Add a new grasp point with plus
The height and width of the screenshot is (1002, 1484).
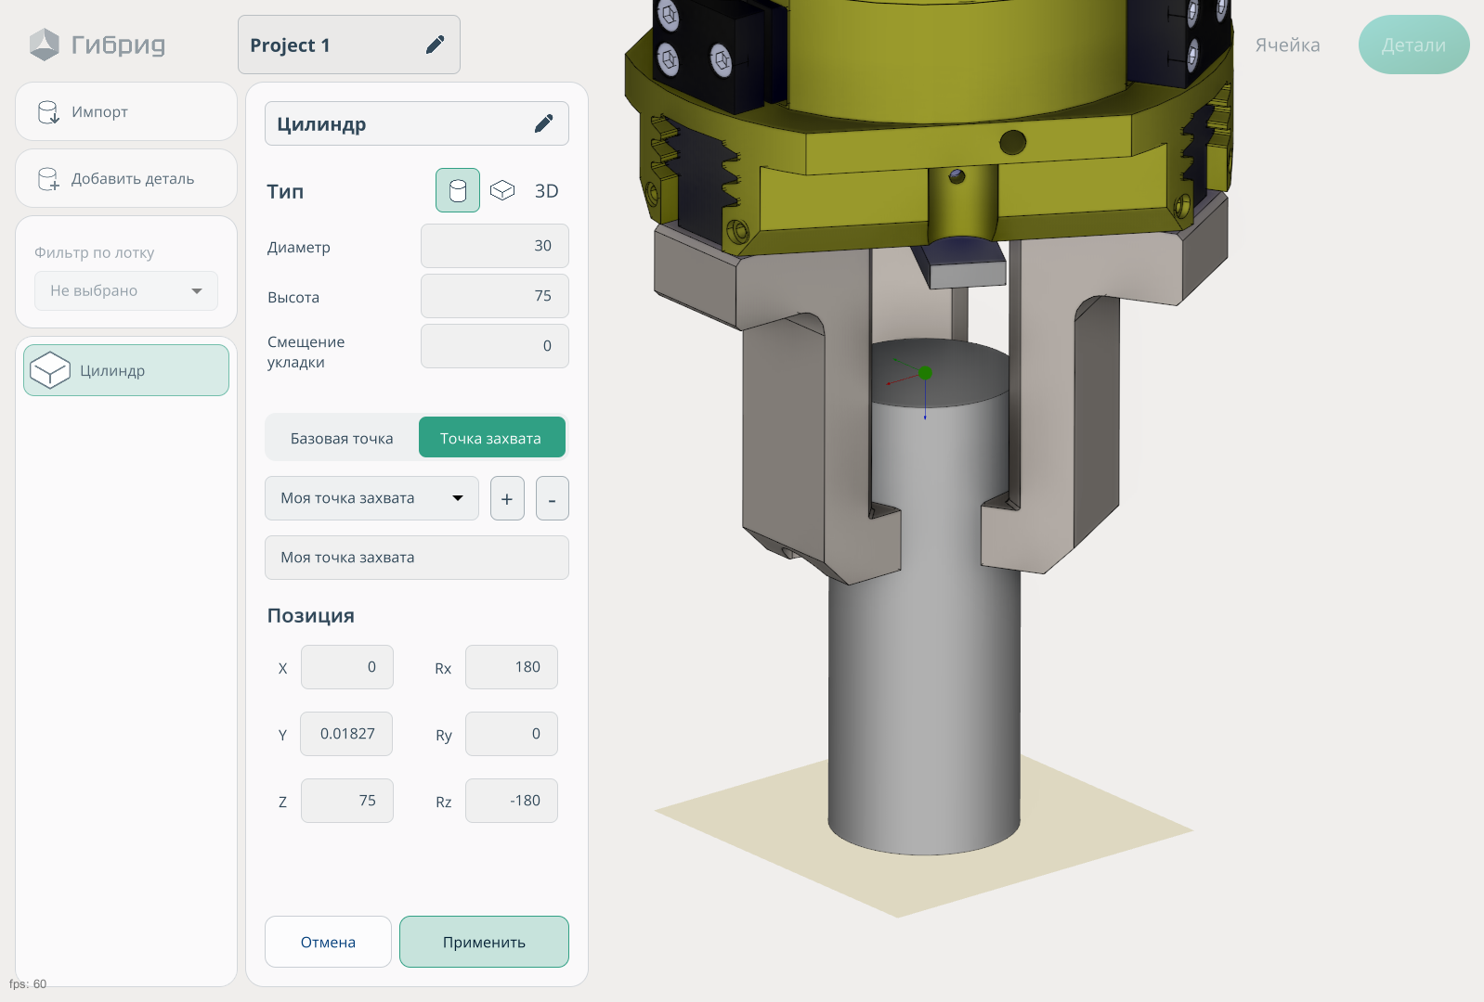pyautogui.click(x=507, y=499)
